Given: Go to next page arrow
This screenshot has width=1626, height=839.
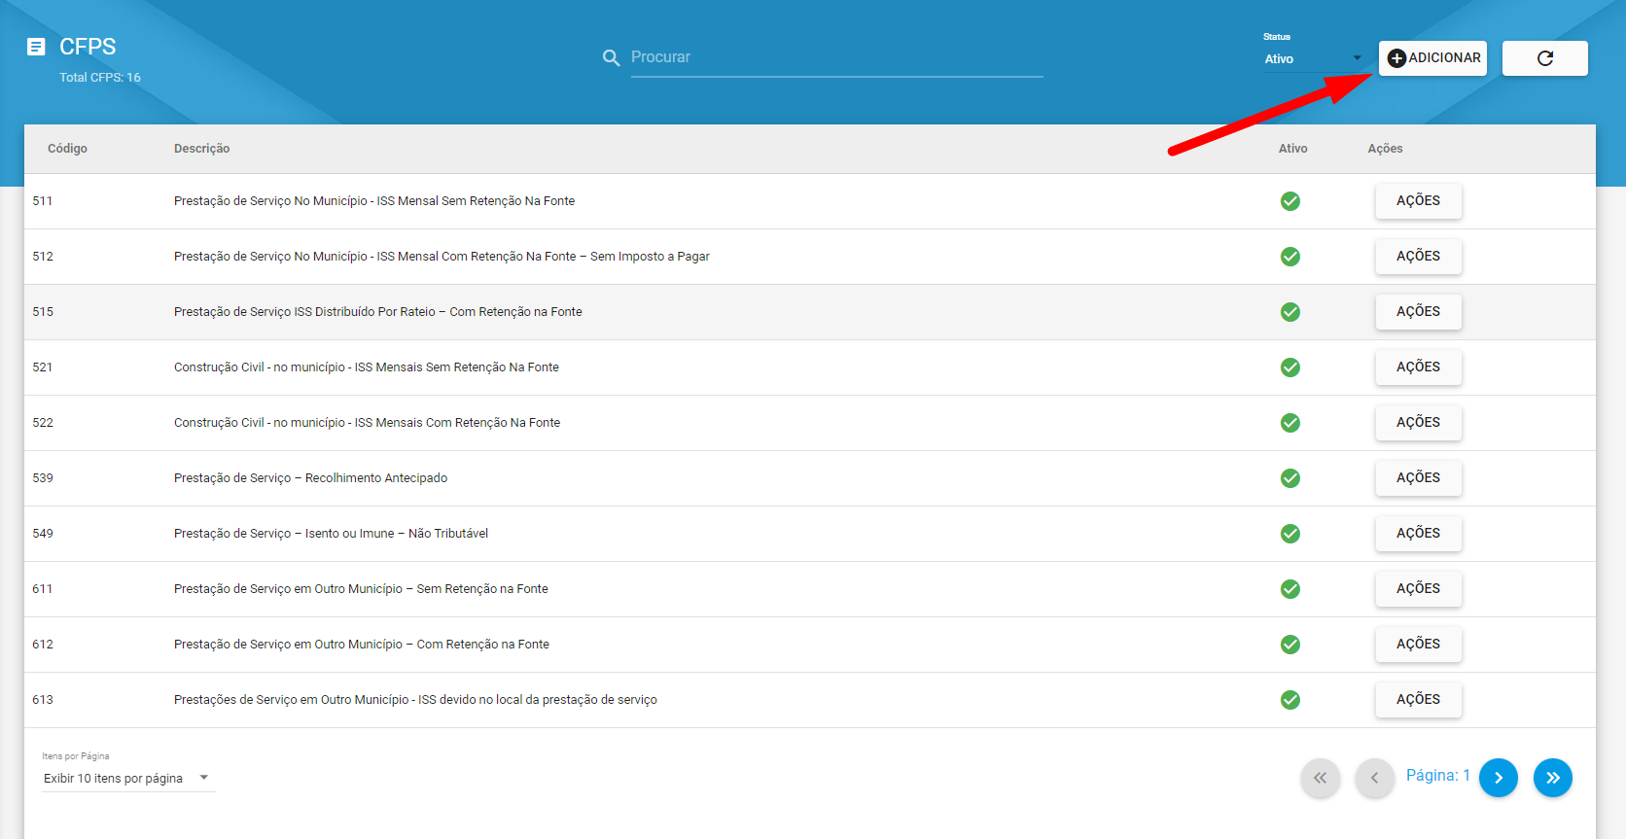Looking at the screenshot, I should 1499,778.
